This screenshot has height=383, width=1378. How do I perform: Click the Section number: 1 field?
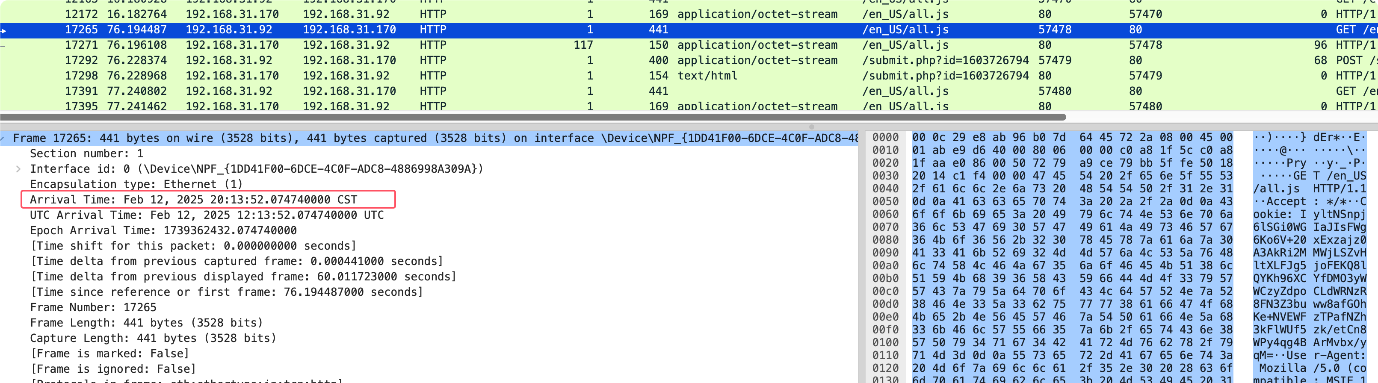[87, 154]
